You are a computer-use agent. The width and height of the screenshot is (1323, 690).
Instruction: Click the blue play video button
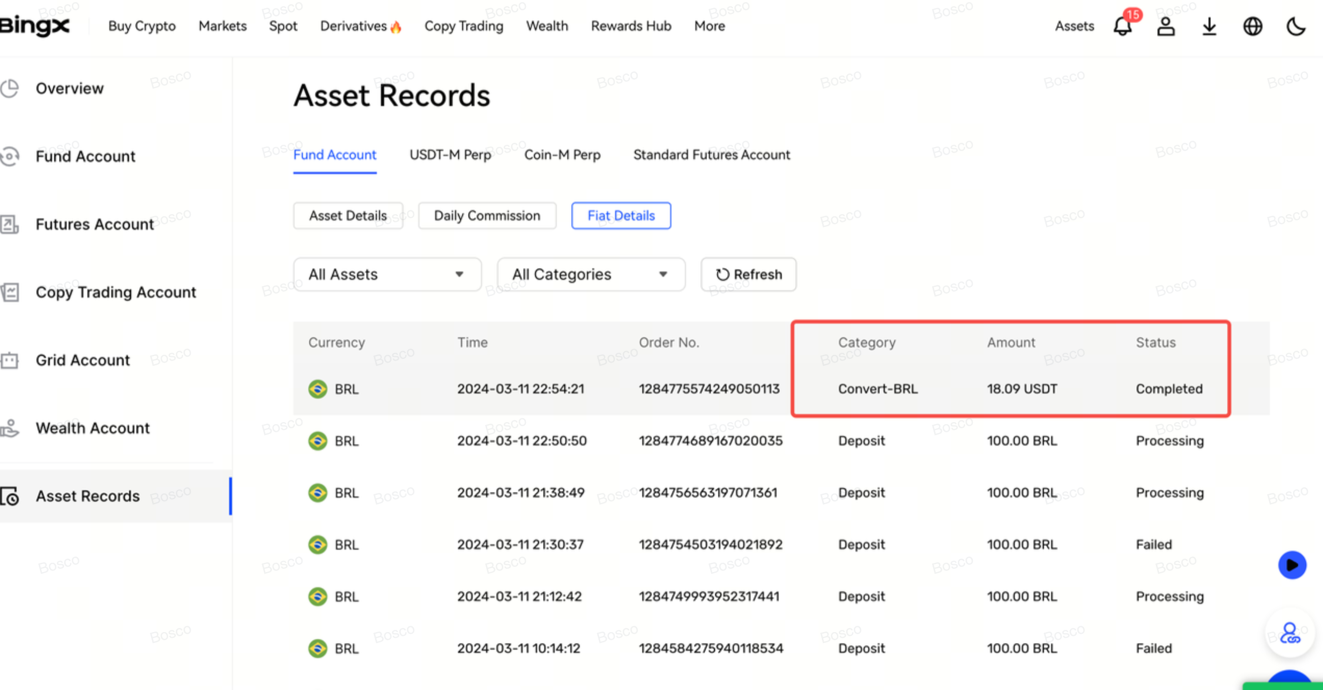1291,565
